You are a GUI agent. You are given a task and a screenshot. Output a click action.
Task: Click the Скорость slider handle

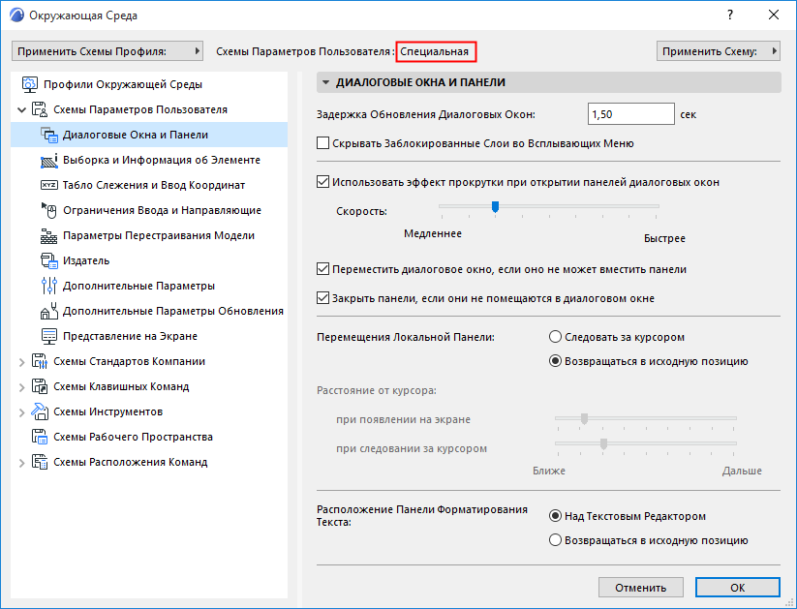495,207
